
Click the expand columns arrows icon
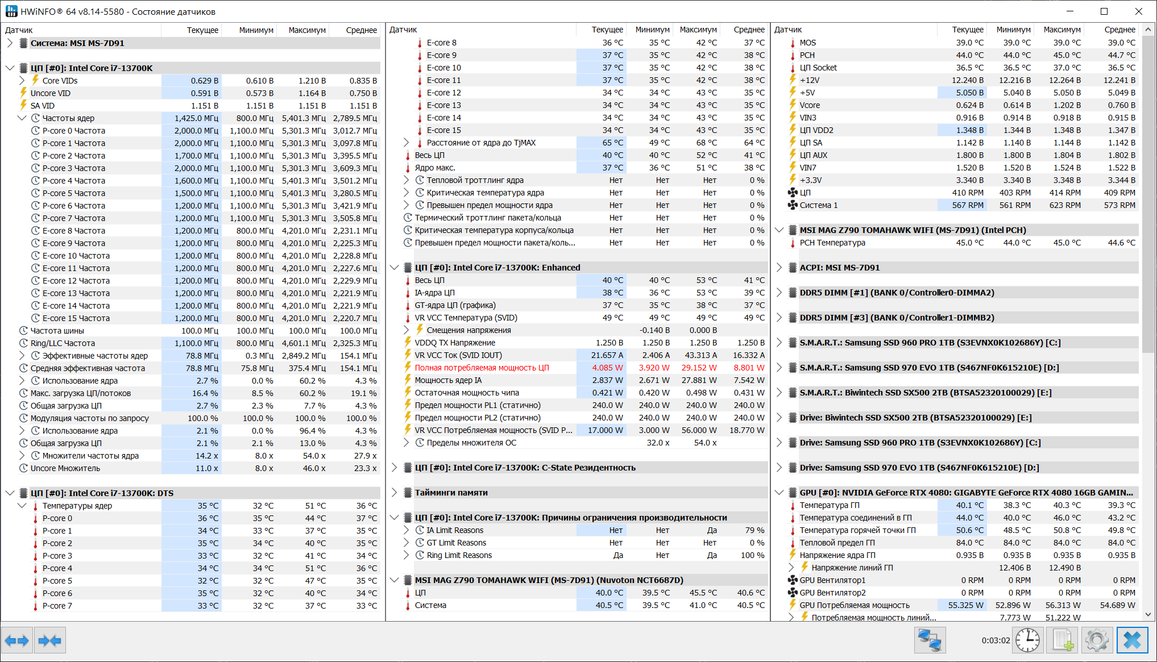16,641
